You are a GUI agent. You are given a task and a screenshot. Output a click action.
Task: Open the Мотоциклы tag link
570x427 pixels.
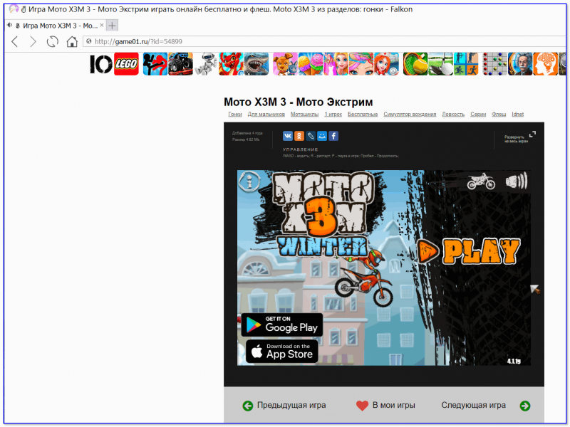click(304, 114)
